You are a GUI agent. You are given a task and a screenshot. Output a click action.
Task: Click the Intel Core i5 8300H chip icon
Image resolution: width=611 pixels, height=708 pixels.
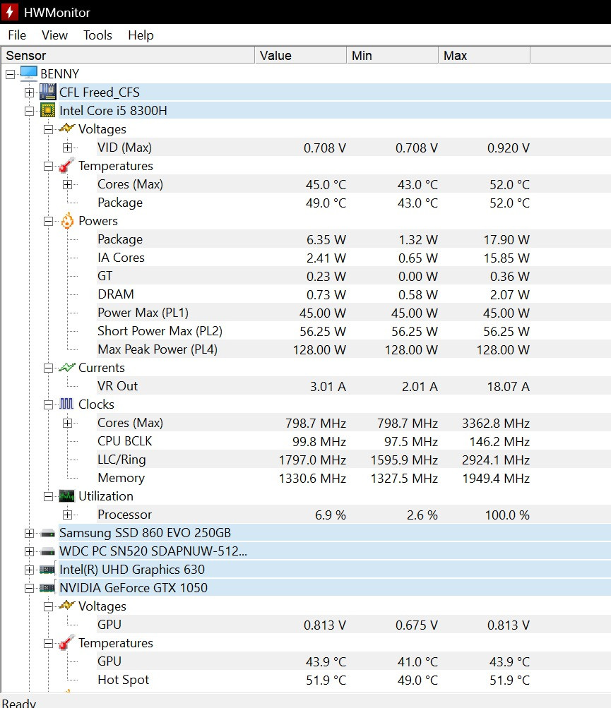48,111
